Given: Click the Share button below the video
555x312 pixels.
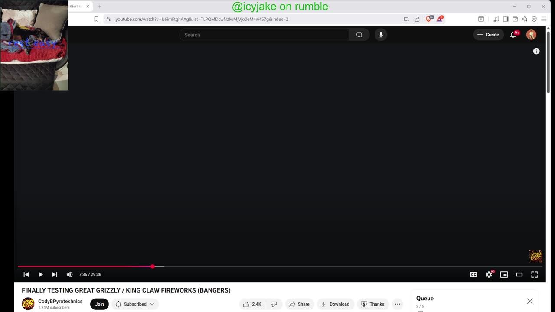Looking at the screenshot, I should [x=299, y=304].
